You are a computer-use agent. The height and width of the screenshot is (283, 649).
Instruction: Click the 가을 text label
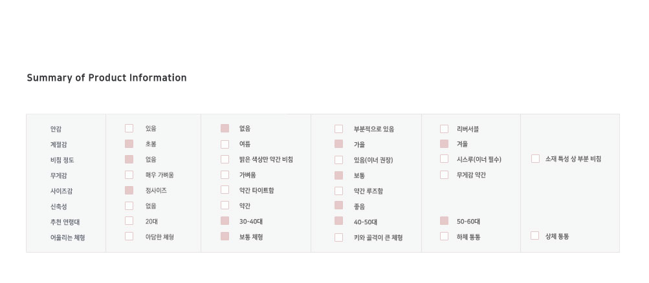pos(359,144)
